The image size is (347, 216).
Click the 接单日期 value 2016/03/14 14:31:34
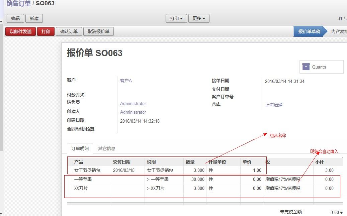[284, 81]
